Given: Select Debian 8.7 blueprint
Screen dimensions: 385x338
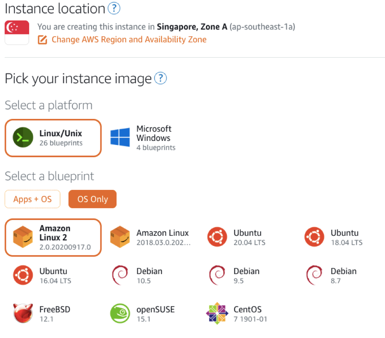Looking at the screenshot, I should click(x=332, y=276).
